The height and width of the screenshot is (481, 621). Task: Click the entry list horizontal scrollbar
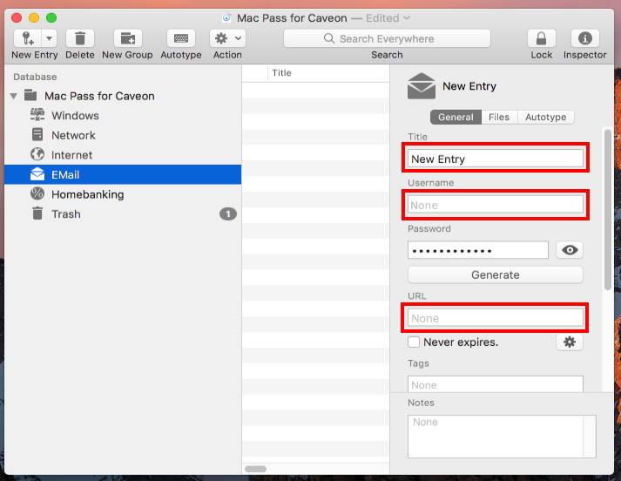(x=255, y=469)
